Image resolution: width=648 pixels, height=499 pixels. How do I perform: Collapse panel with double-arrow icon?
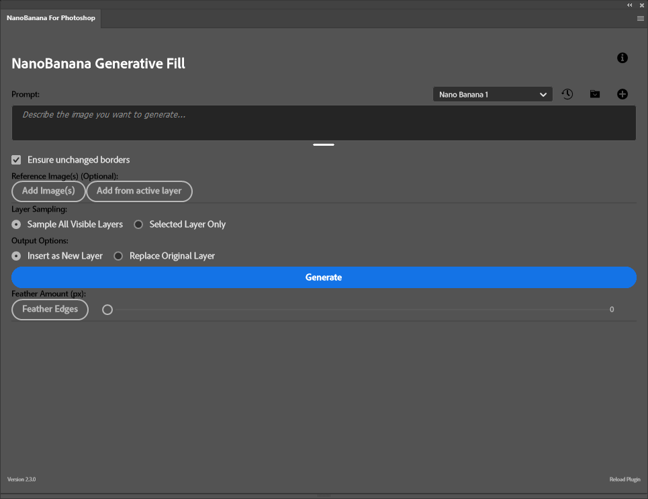pos(629,5)
